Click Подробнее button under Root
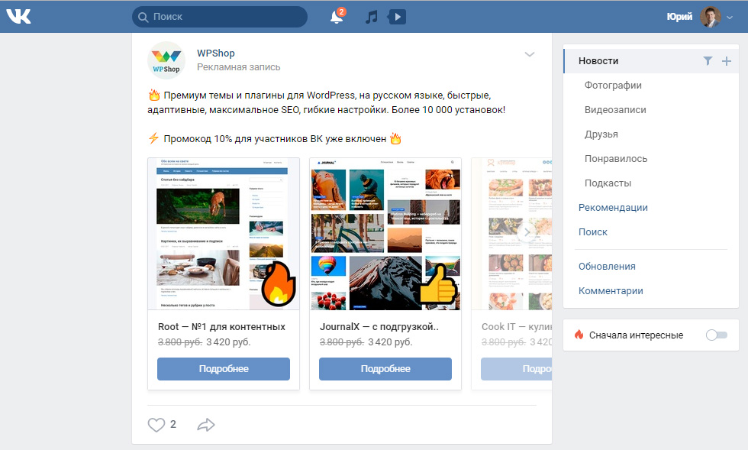Viewport: 748px width, 450px height. (x=224, y=369)
